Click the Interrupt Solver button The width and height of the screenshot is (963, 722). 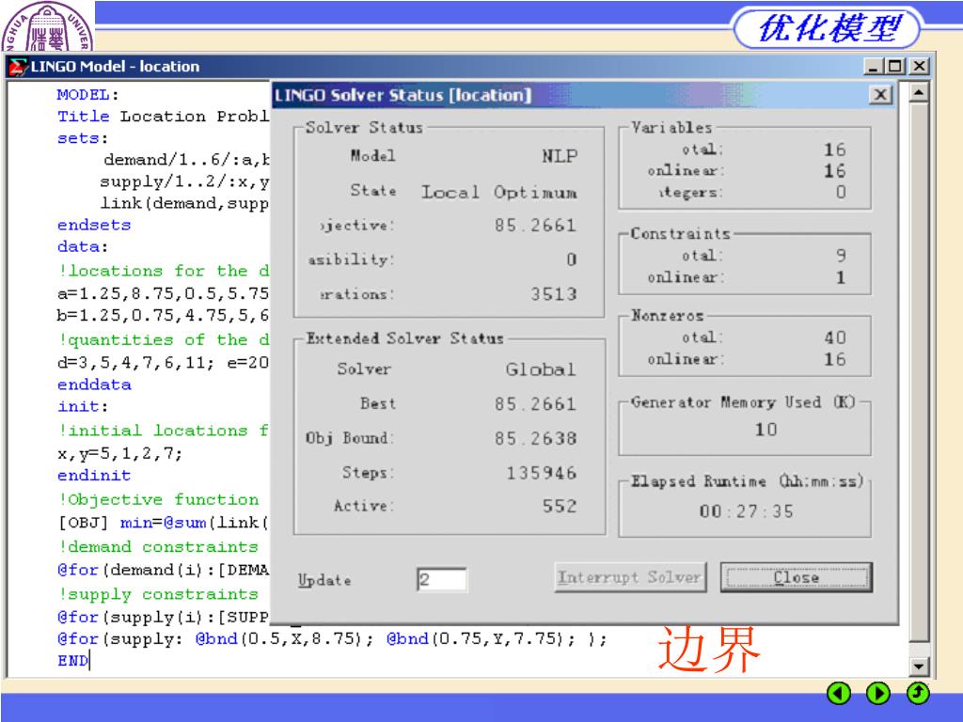point(629,577)
